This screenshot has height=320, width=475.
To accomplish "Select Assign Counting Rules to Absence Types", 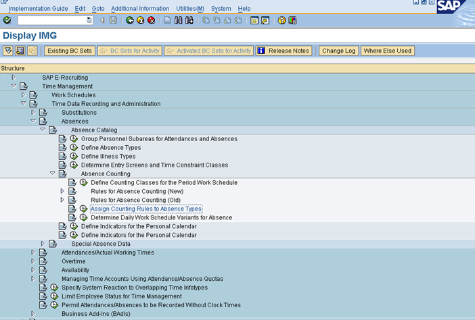I will [146, 209].
